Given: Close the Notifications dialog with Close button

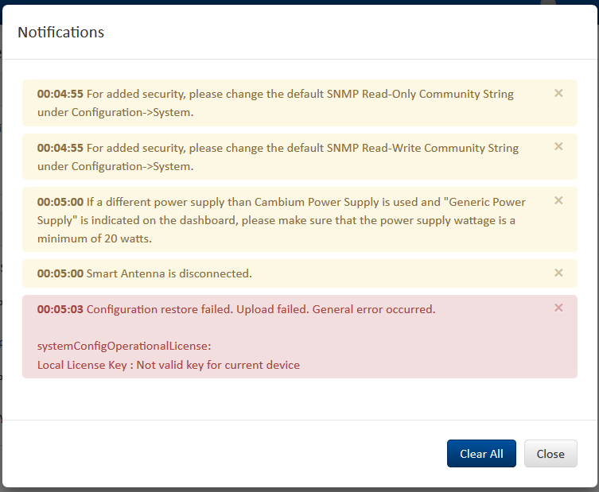Looking at the screenshot, I should point(550,453).
